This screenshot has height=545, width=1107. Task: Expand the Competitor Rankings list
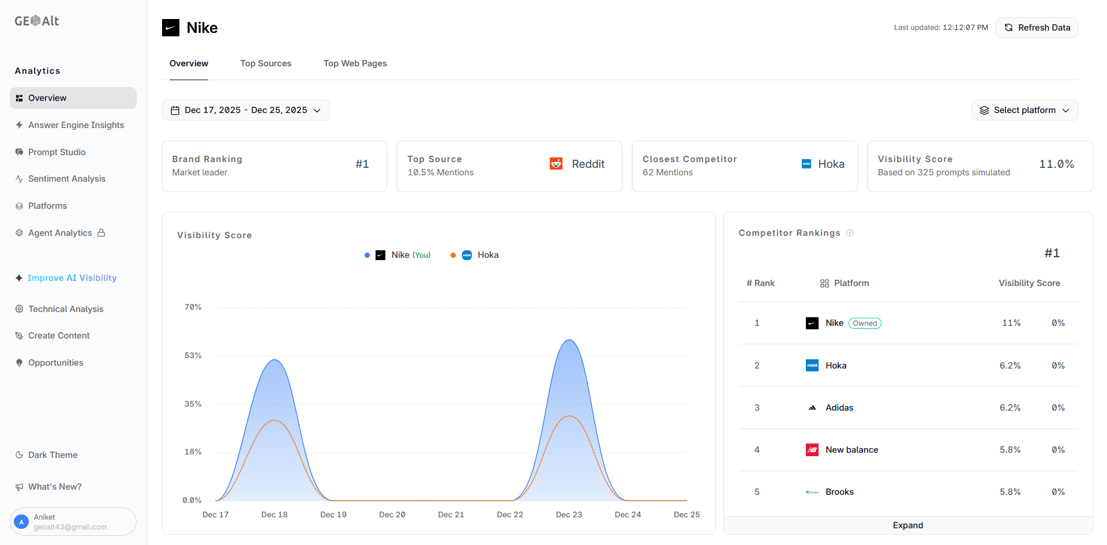point(908,525)
